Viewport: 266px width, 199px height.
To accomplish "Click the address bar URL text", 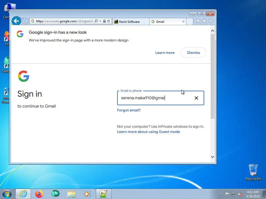I will click(64, 21).
